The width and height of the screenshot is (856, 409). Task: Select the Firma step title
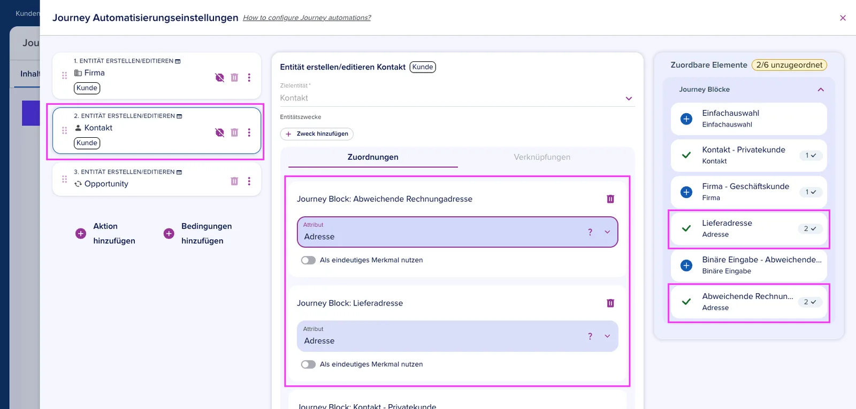(x=94, y=73)
